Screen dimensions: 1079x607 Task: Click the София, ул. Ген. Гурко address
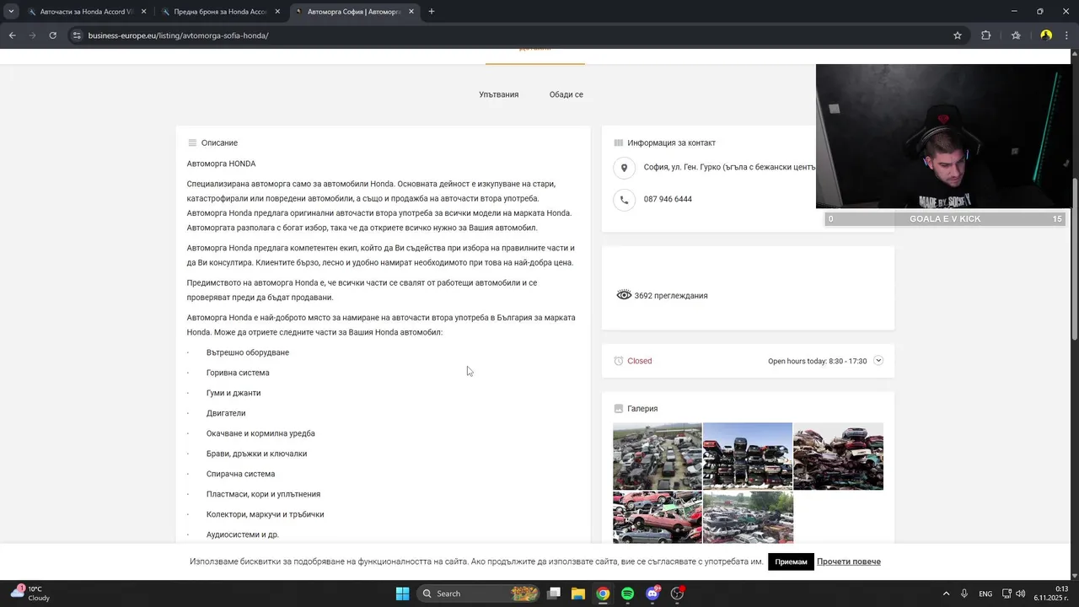click(729, 168)
